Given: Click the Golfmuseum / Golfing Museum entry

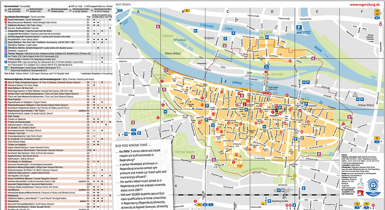Looking at the screenshot, I should (x=58, y=159).
